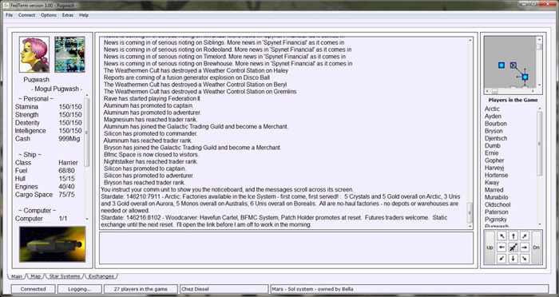Image resolution: width=559 pixels, height=297 pixels.
Task: Select Harveyj in the players list
Action: coord(494,168)
